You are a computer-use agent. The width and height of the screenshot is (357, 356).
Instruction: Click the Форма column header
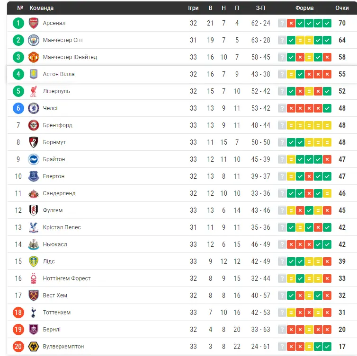point(304,8)
